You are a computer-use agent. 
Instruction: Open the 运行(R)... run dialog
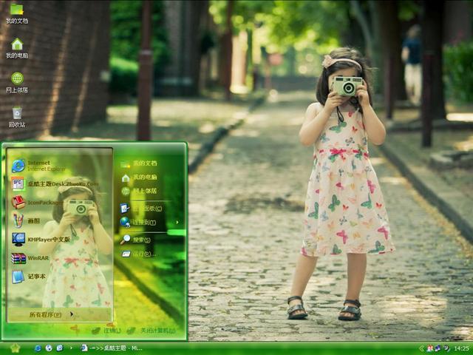point(139,254)
